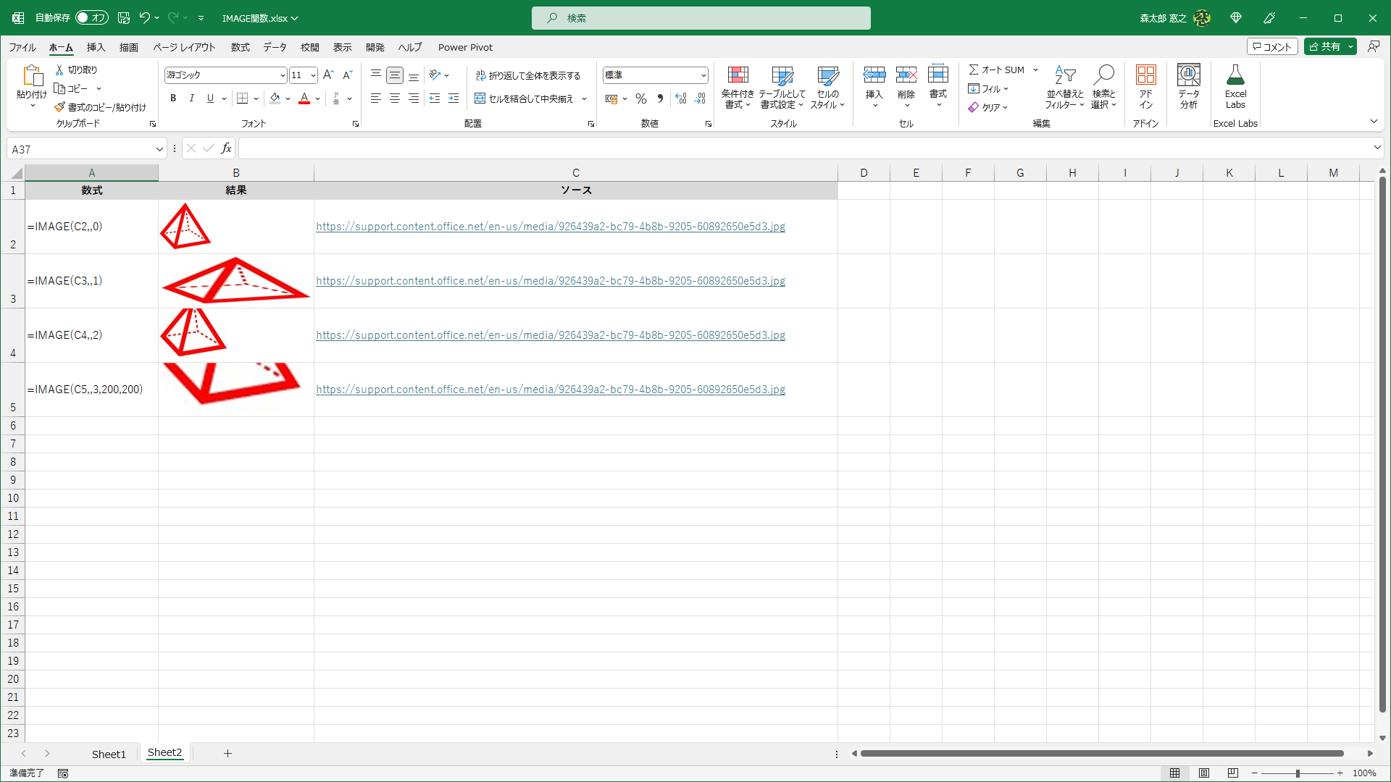The image size is (1391, 782).
Task: Click the Conditional Formatting icon
Action: pos(738,76)
